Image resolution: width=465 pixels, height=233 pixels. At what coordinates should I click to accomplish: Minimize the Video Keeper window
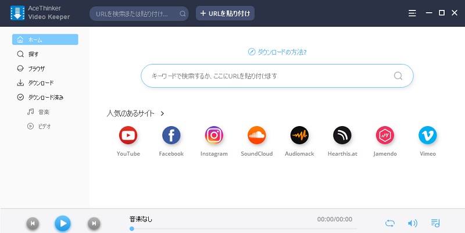pyautogui.click(x=429, y=13)
